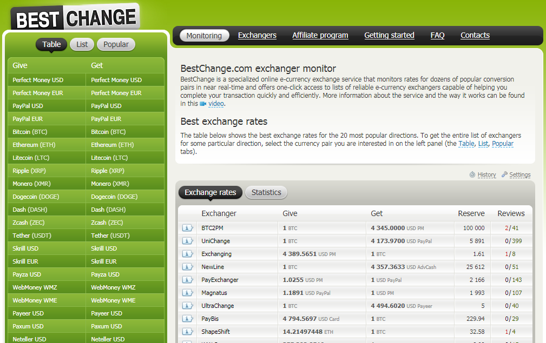Click the Reserve column header
This screenshot has height=343, width=546.
pyautogui.click(x=471, y=213)
